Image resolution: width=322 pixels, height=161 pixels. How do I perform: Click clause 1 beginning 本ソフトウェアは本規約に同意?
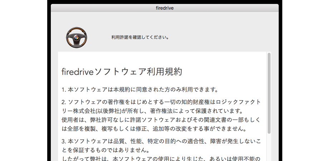coord(140,89)
